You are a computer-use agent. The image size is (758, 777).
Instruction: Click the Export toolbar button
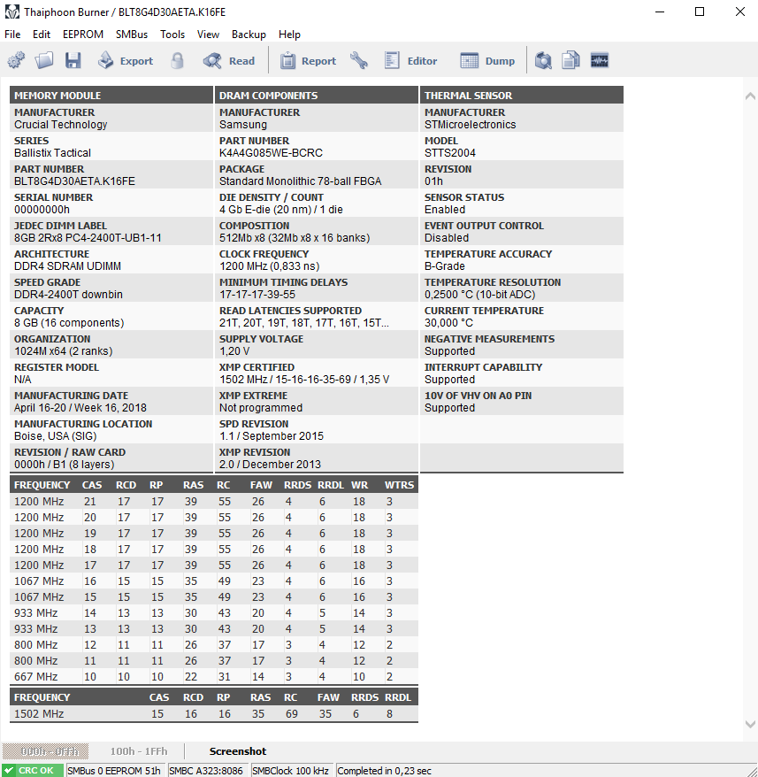click(126, 60)
